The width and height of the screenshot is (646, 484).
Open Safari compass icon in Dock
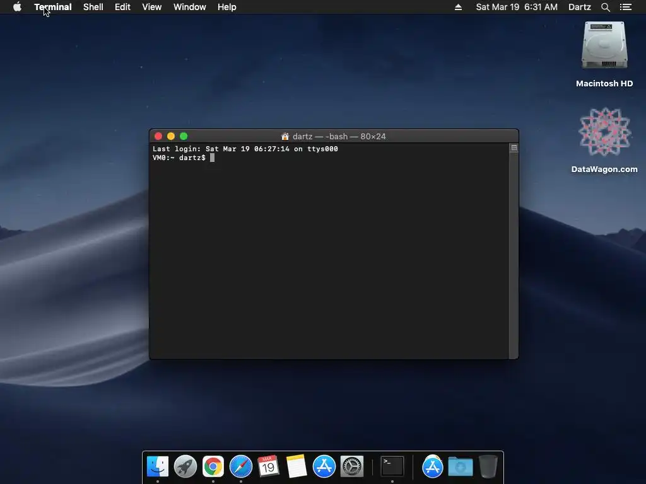click(x=241, y=467)
